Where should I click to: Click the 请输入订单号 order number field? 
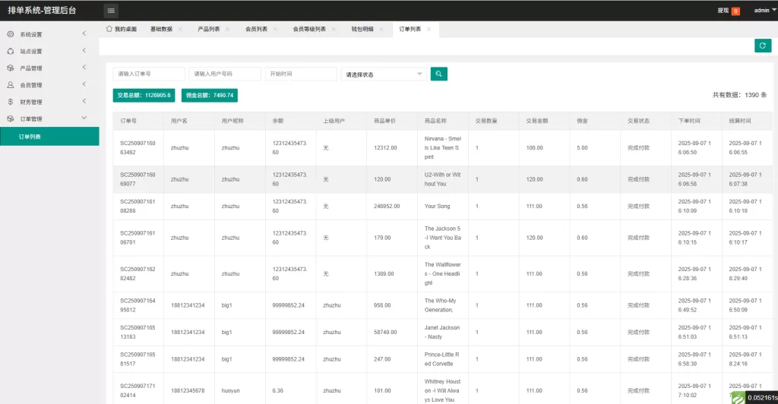click(x=149, y=74)
